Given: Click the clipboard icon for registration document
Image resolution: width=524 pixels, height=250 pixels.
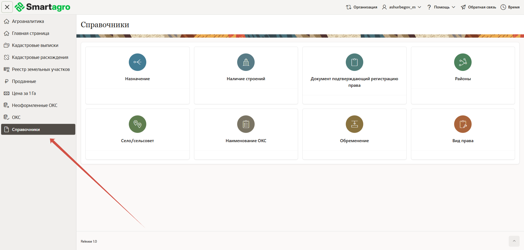Looking at the screenshot, I should coord(354,62).
